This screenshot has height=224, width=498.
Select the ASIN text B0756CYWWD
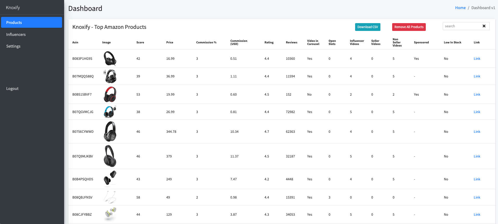coord(83,131)
